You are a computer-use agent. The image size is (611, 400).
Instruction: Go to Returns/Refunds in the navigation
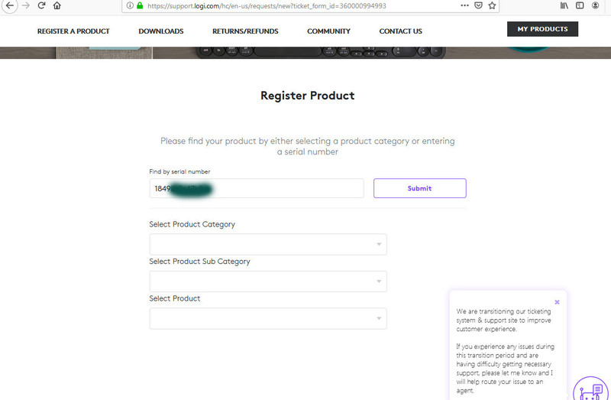pos(245,31)
